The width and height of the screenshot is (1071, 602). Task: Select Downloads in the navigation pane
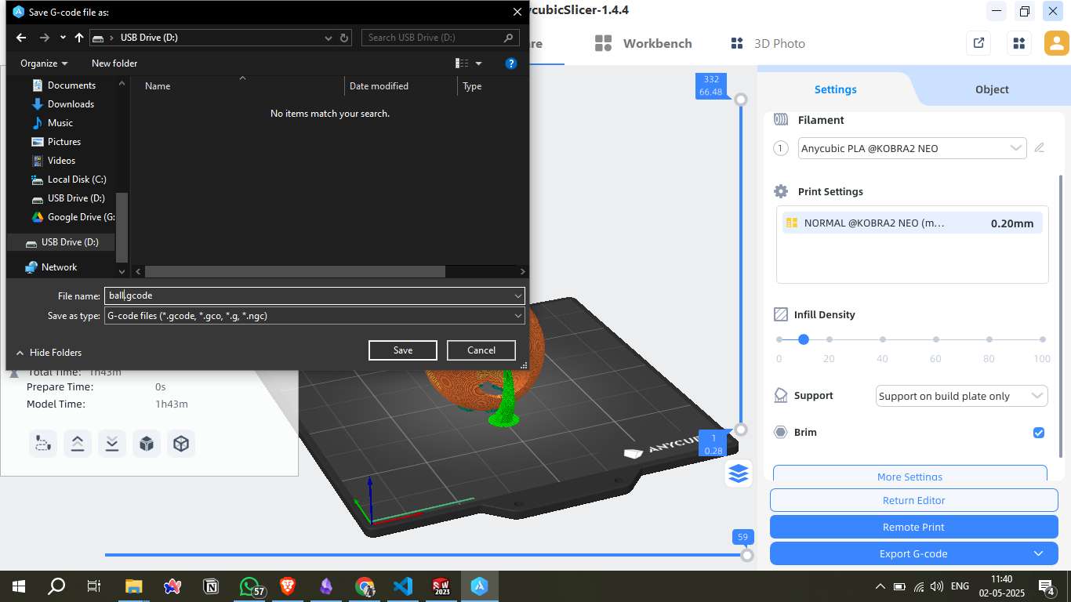(71, 104)
